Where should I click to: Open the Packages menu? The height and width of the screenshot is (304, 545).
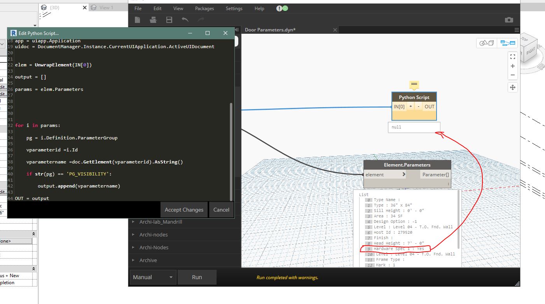pyautogui.click(x=204, y=9)
